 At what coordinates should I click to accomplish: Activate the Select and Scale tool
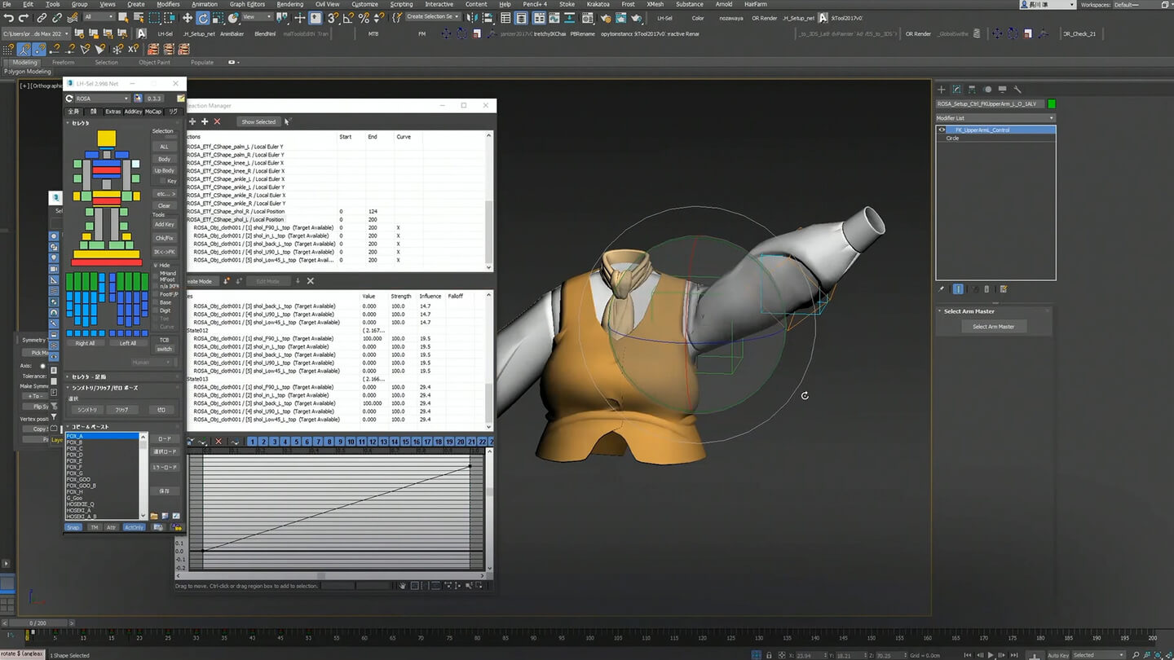218,18
